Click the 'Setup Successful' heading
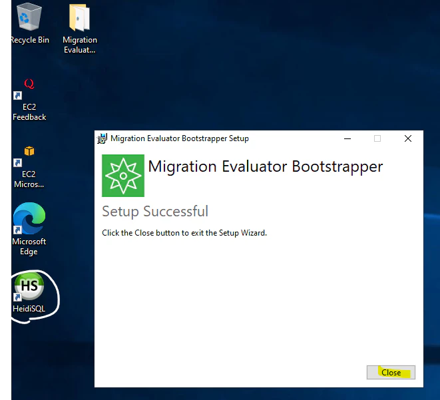 pyautogui.click(x=155, y=212)
